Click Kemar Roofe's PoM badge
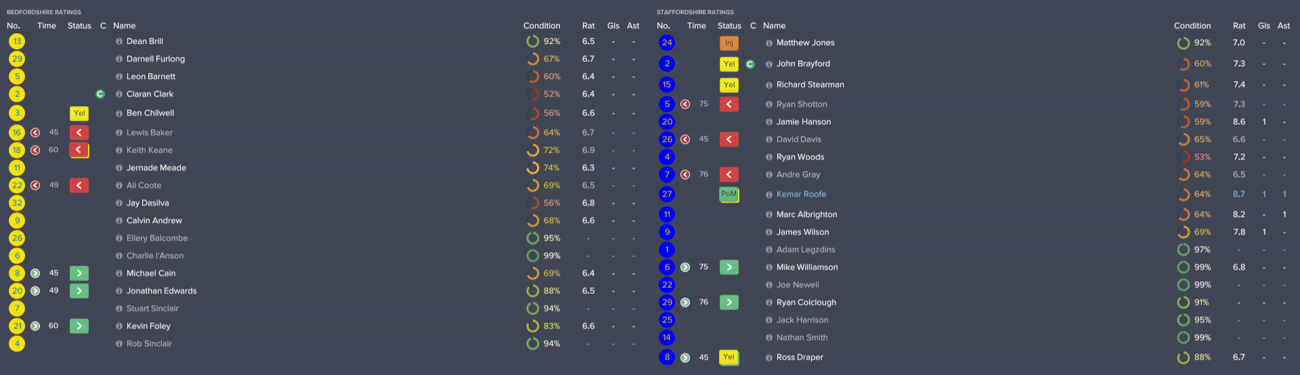Image resolution: width=1300 pixels, height=375 pixels. (729, 195)
